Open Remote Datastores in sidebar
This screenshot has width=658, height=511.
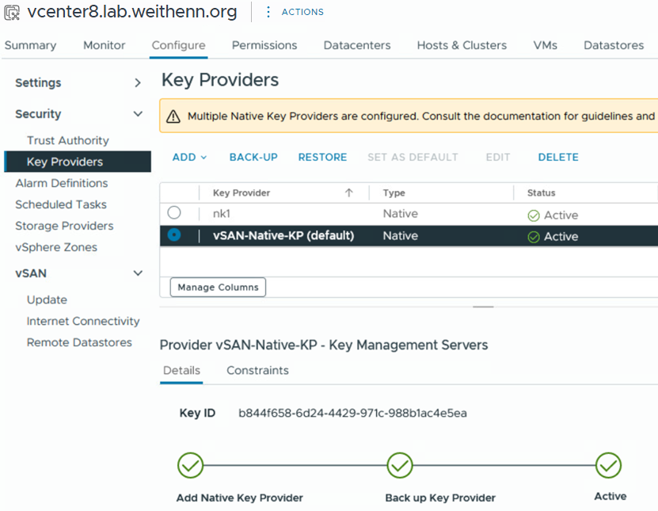(x=79, y=342)
